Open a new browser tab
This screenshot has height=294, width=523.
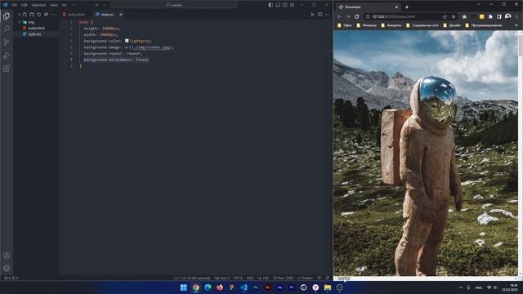tap(407, 7)
